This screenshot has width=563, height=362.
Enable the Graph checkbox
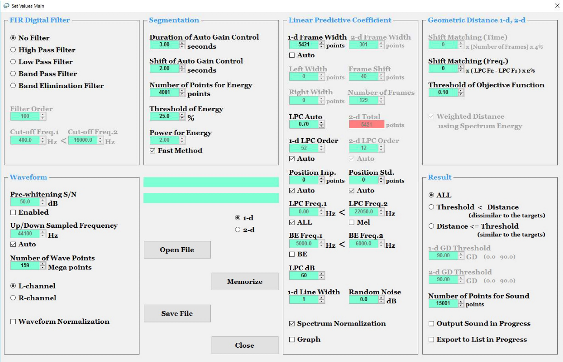click(292, 340)
